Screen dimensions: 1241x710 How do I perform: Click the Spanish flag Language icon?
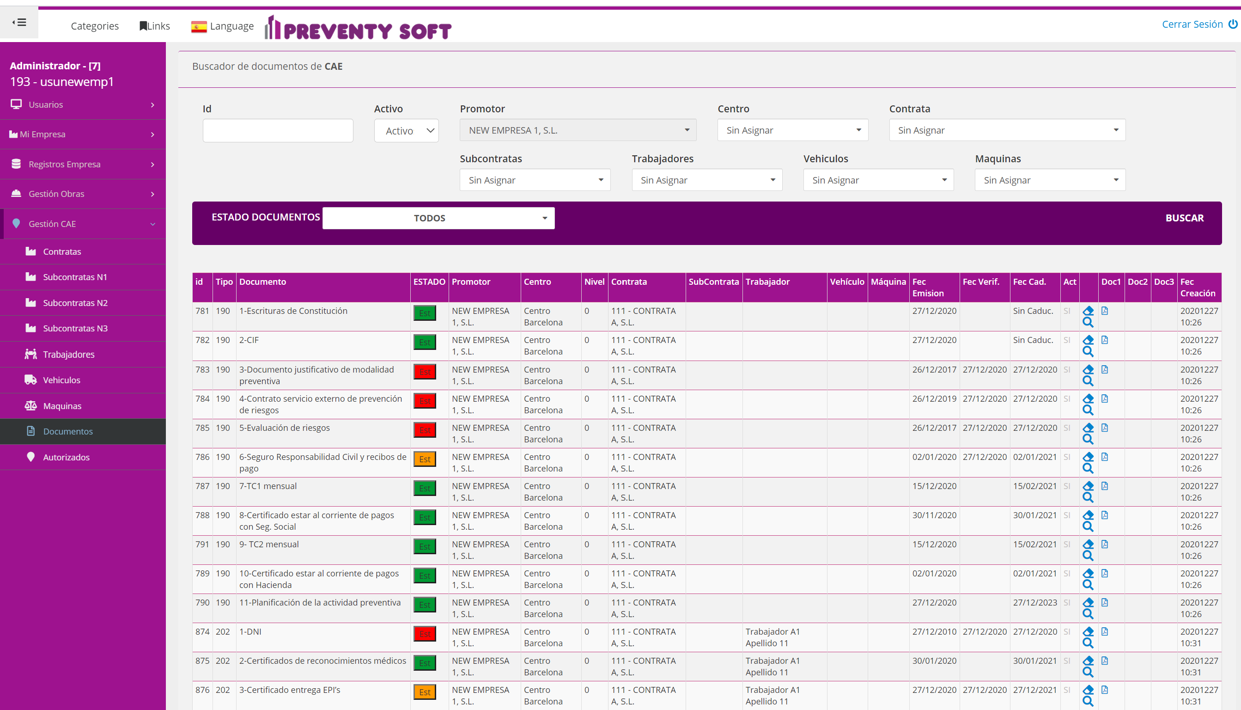tap(198, 26)
